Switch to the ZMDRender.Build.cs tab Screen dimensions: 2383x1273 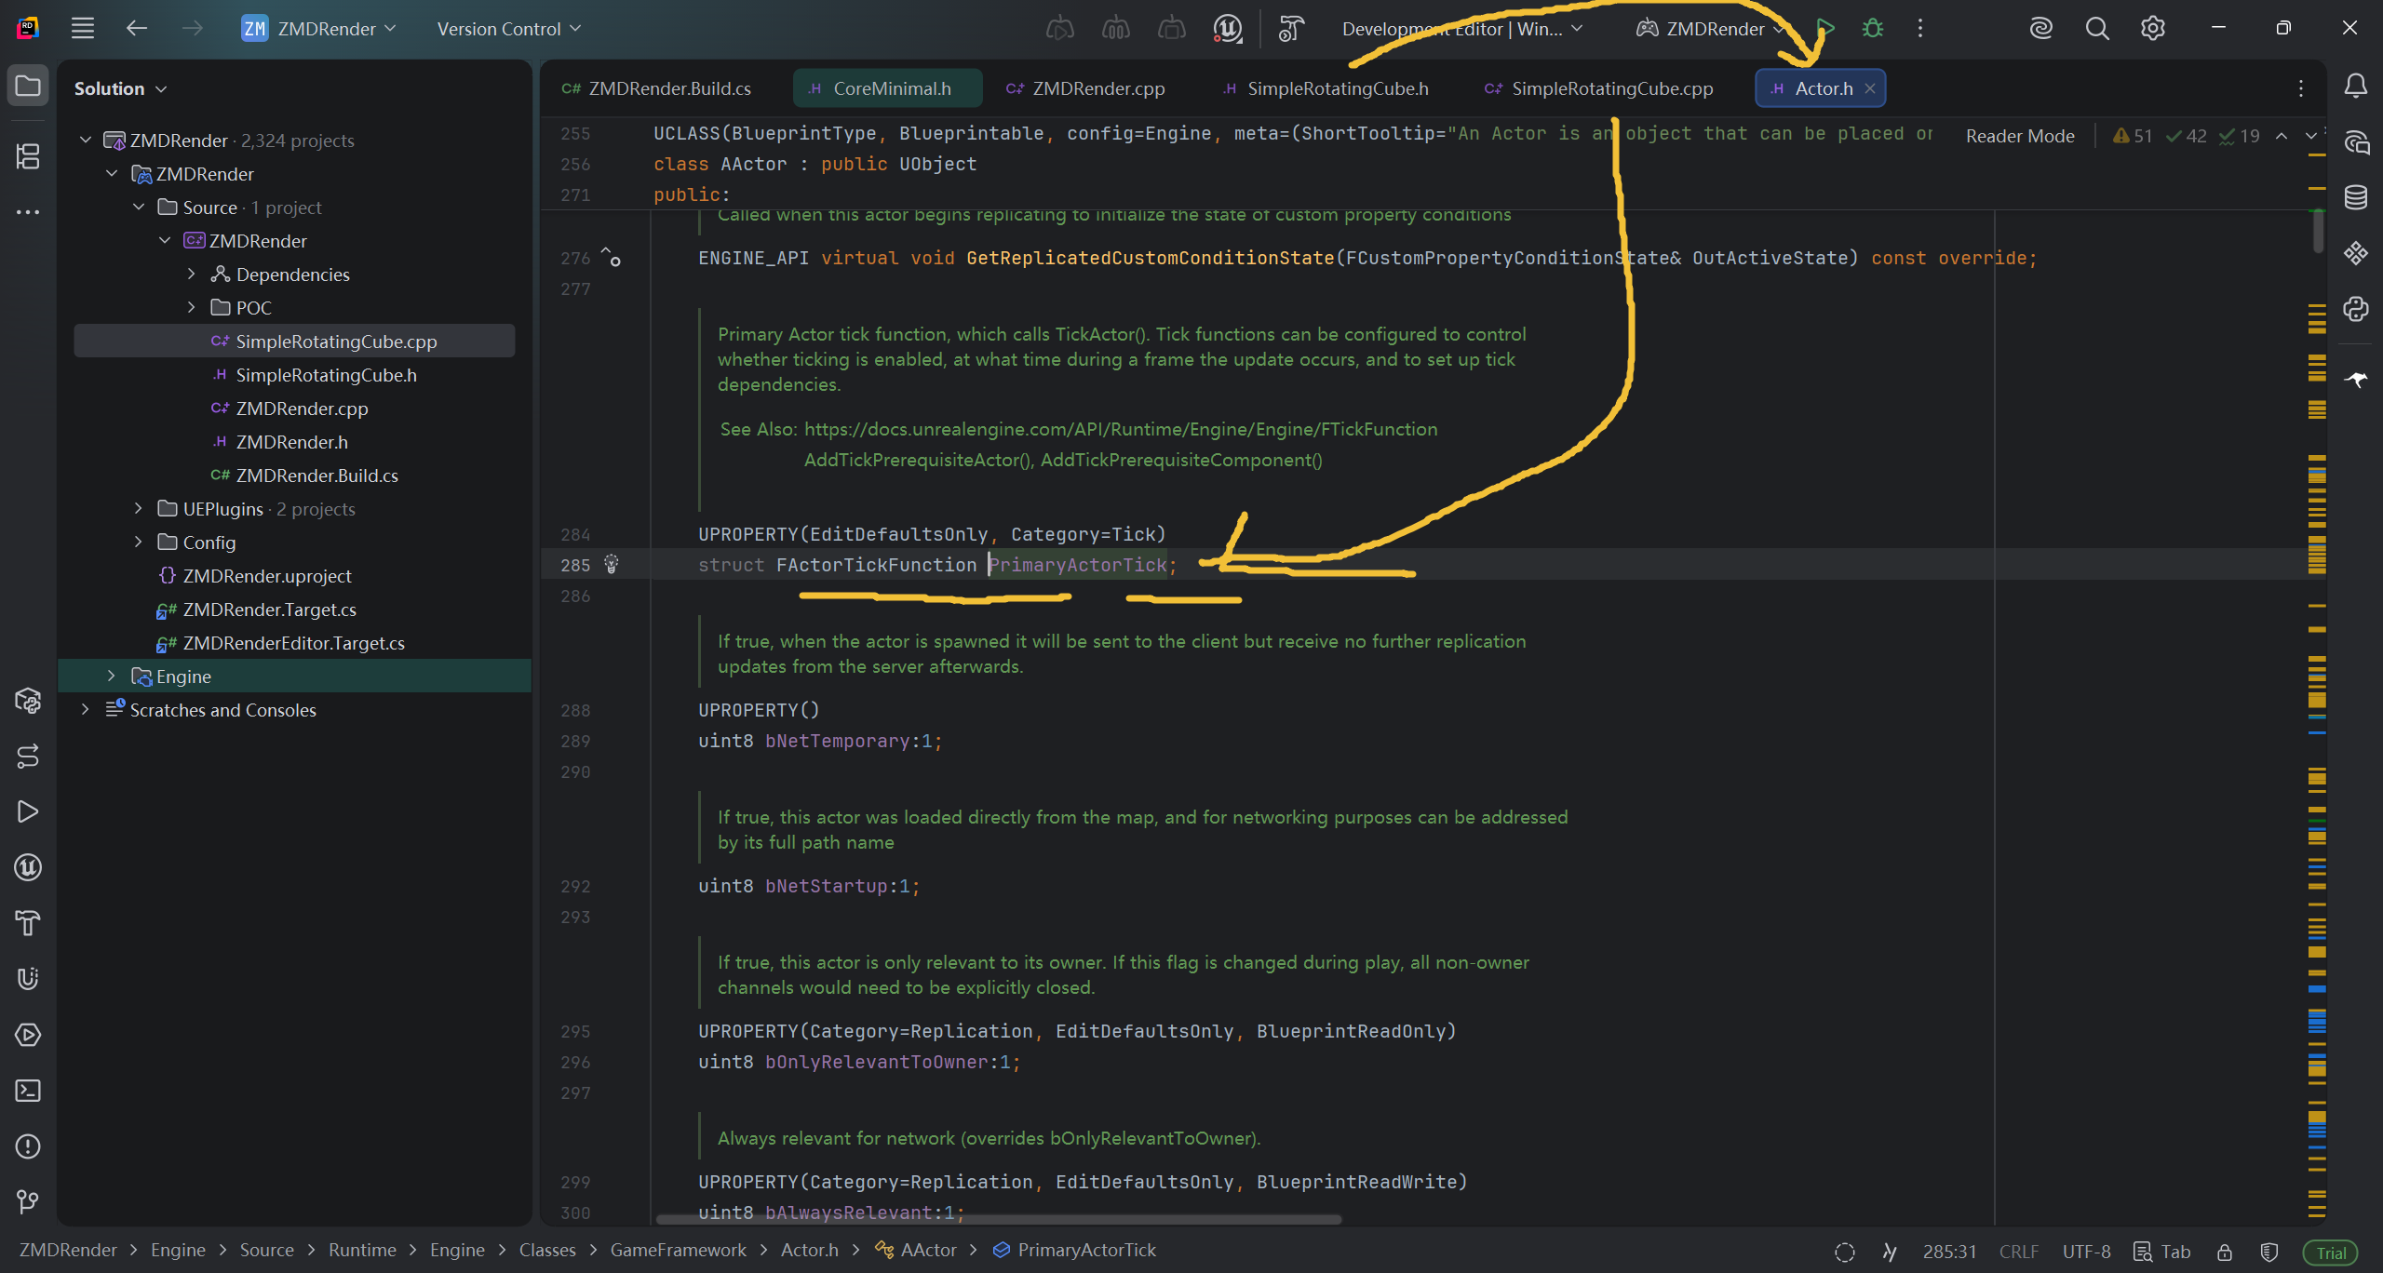click(x=668, y=88)
